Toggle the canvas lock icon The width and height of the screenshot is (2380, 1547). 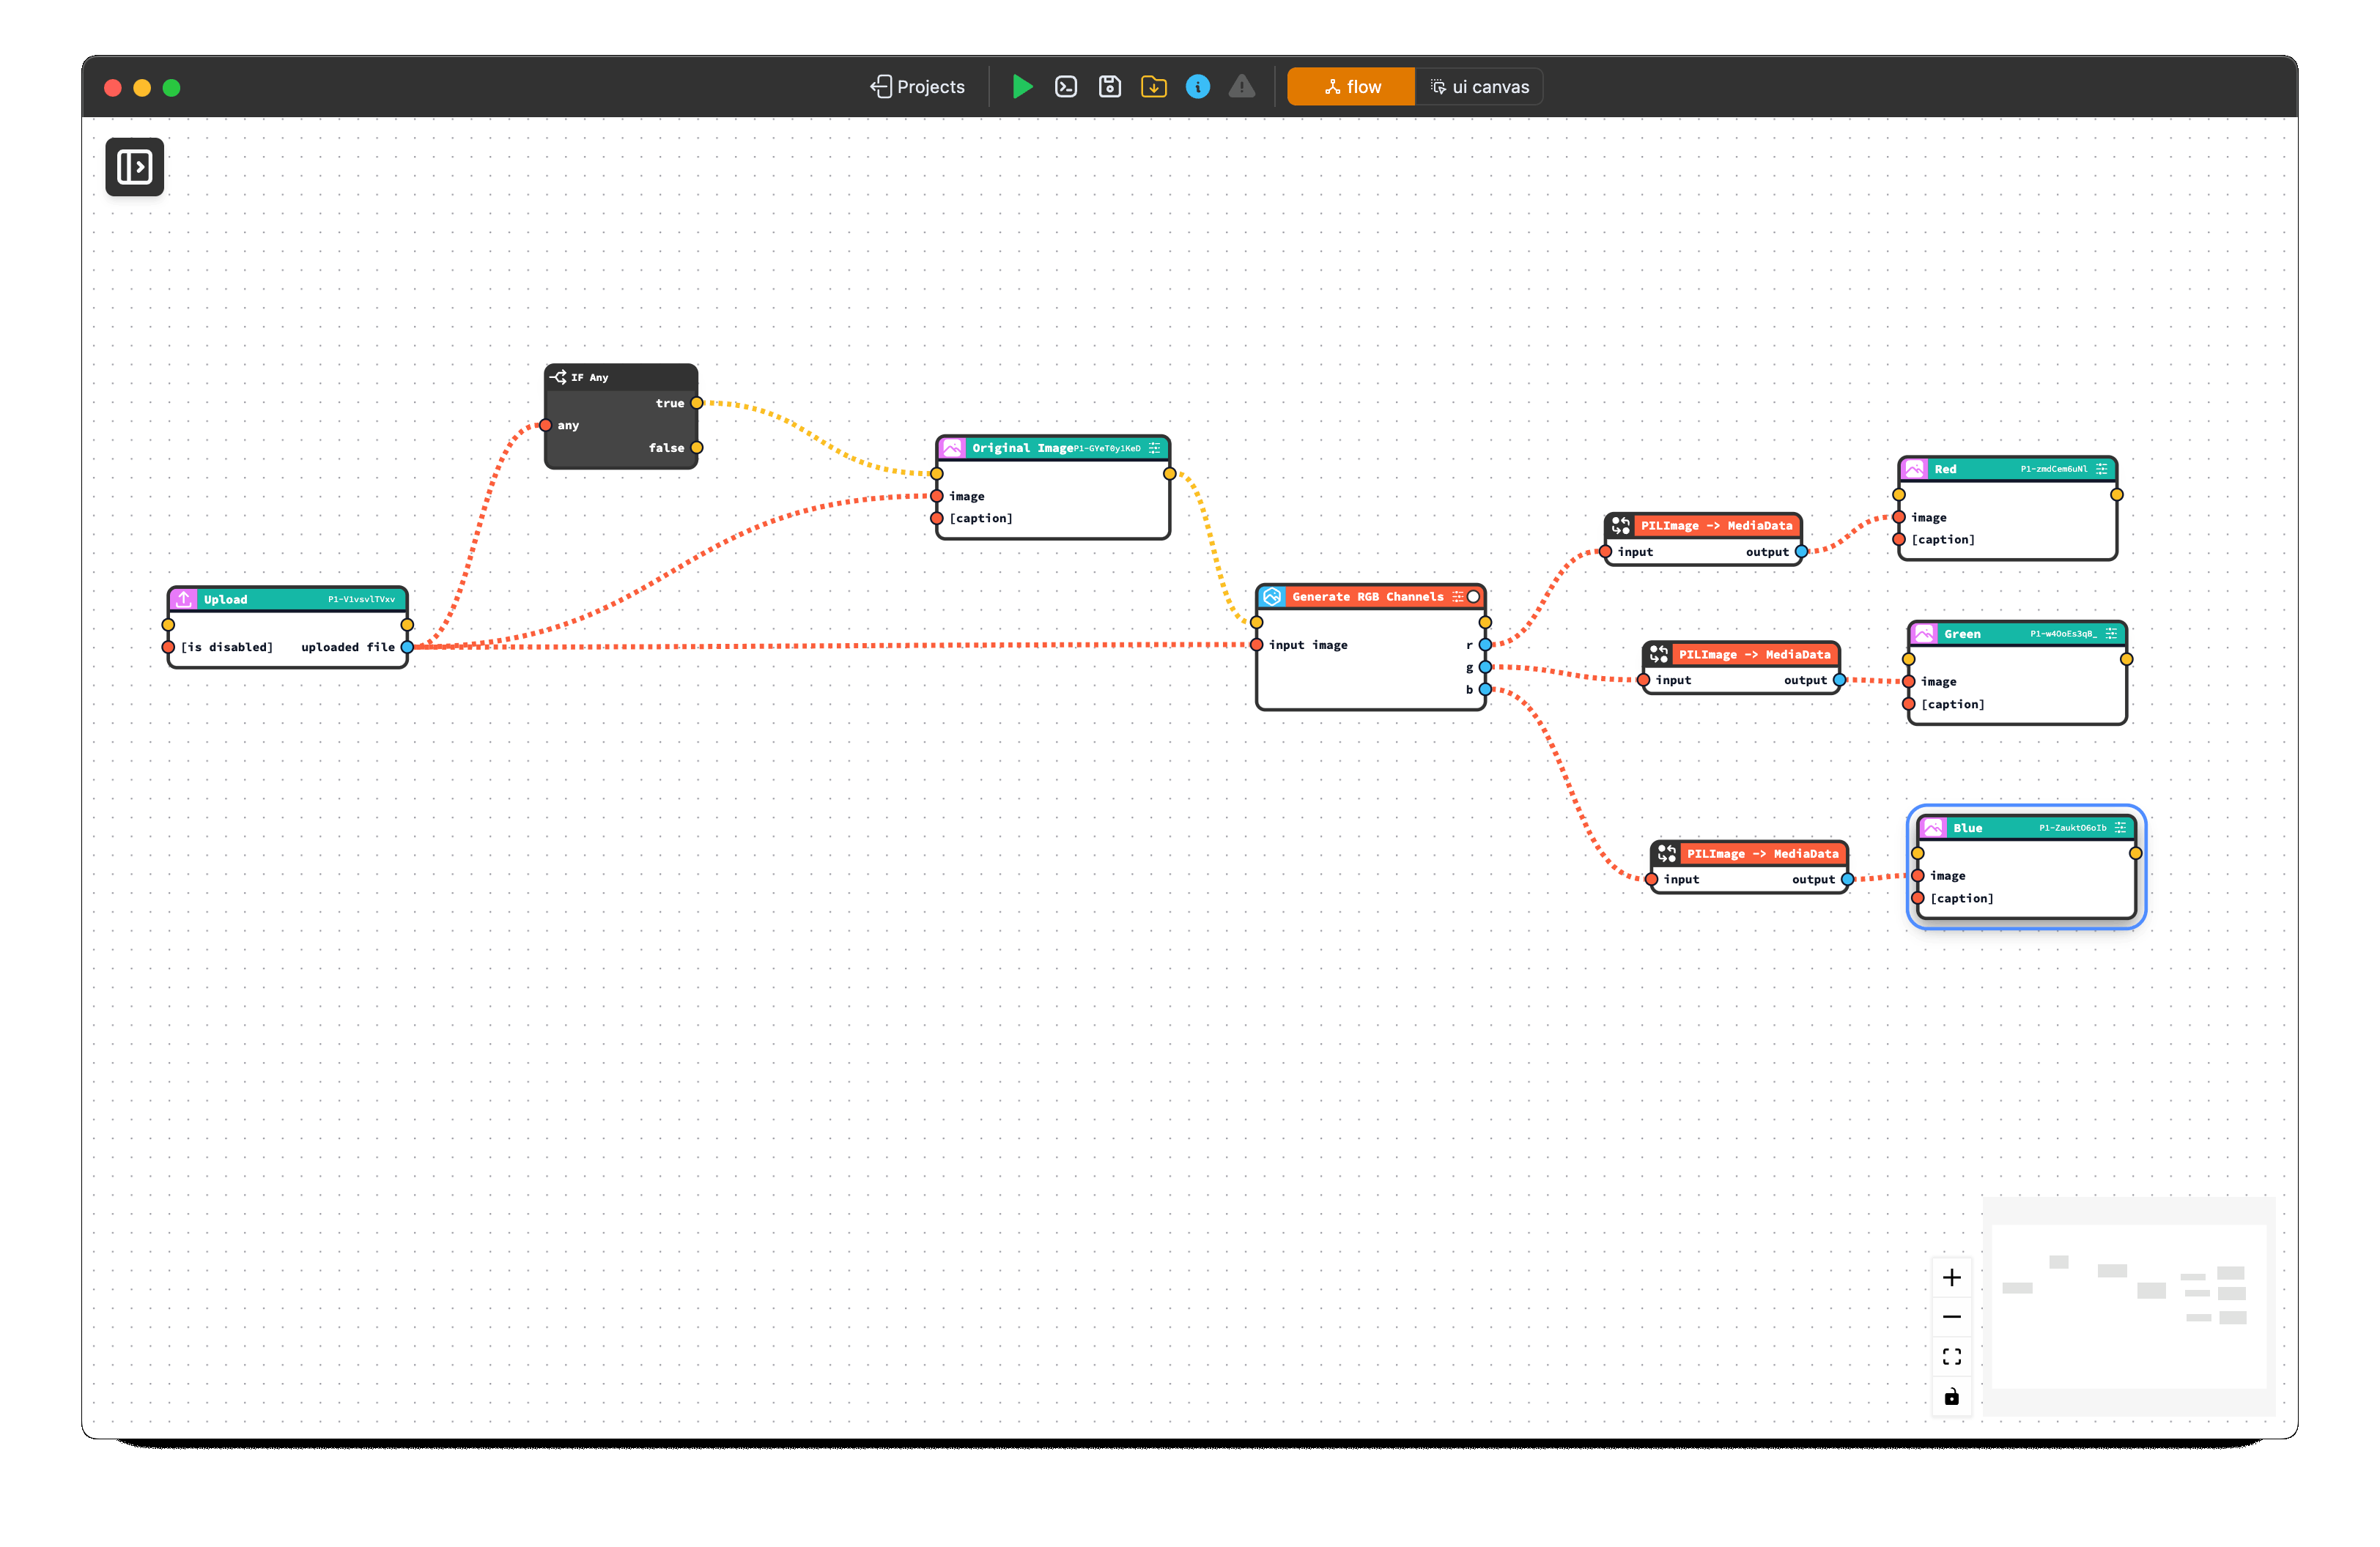coord(1951,1396)
